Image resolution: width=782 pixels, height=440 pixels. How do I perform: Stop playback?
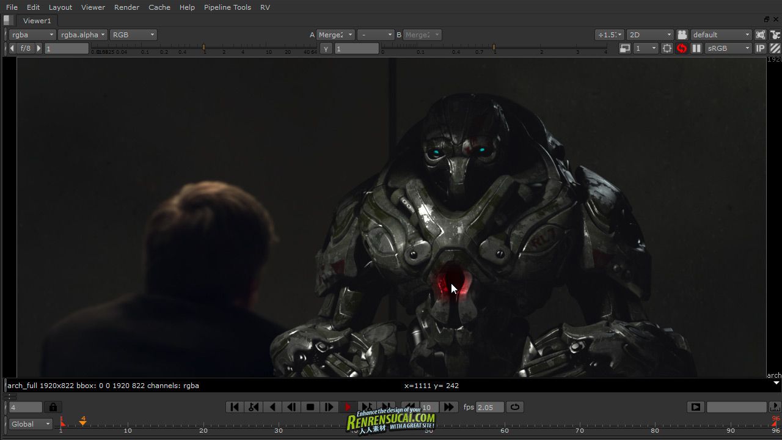[310, 407]
